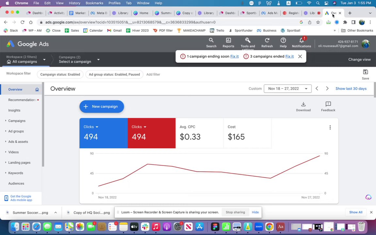Click the Chrome address bar
The image size is (376, 235).
point(168,22)
